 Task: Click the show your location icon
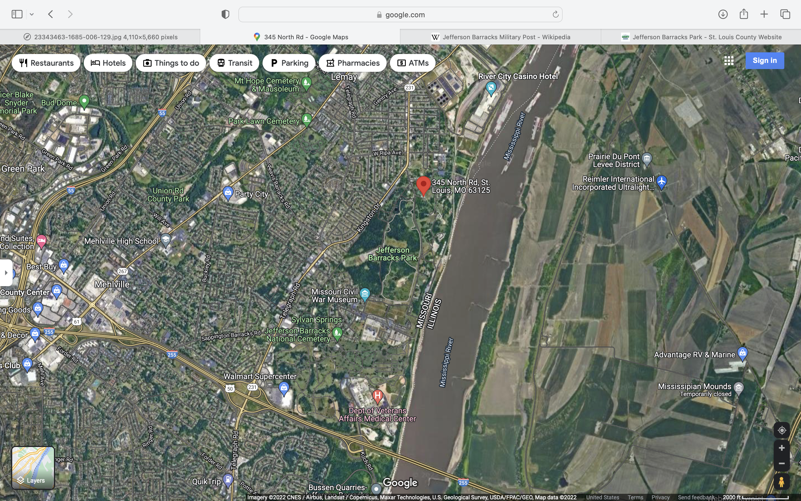pyautogui.click(x=782, y=430)
